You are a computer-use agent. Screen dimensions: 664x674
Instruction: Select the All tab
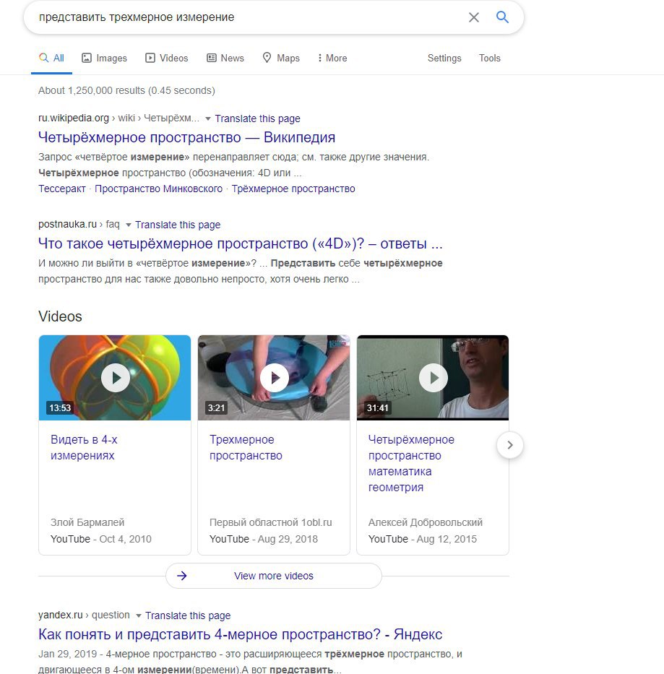point(51,58)
